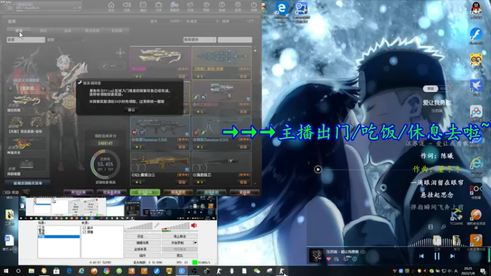Like the song with the heart icon
The height and width of the screenshot is (276, 491).
coord(328,259)
